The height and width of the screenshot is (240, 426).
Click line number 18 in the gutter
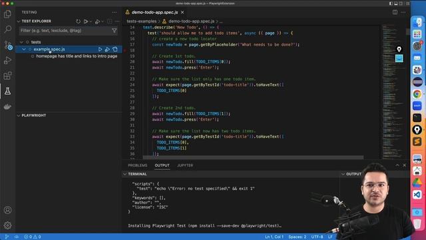click(x=132, y=51)
